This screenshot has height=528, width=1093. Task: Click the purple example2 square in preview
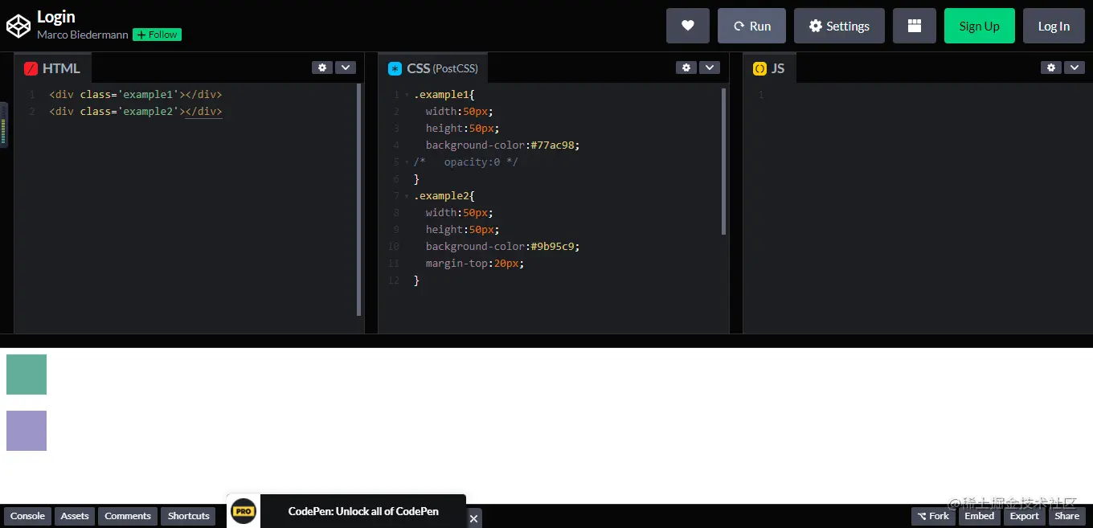point(27,431)
